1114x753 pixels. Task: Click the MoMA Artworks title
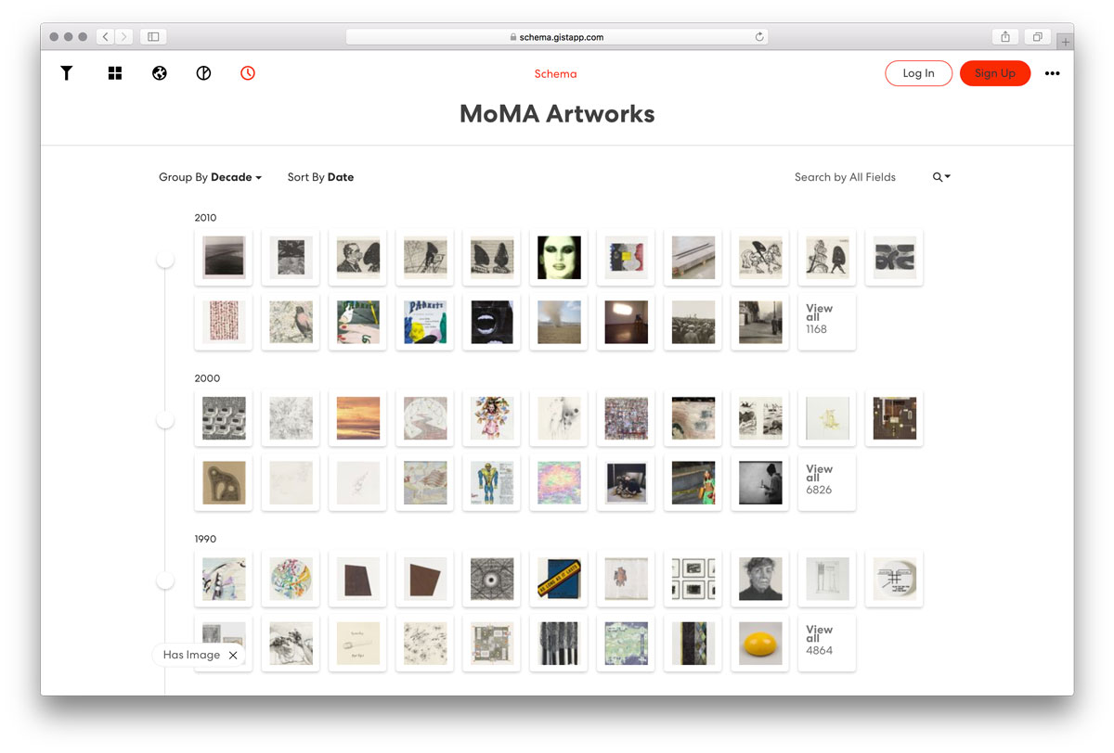[557, 114]
